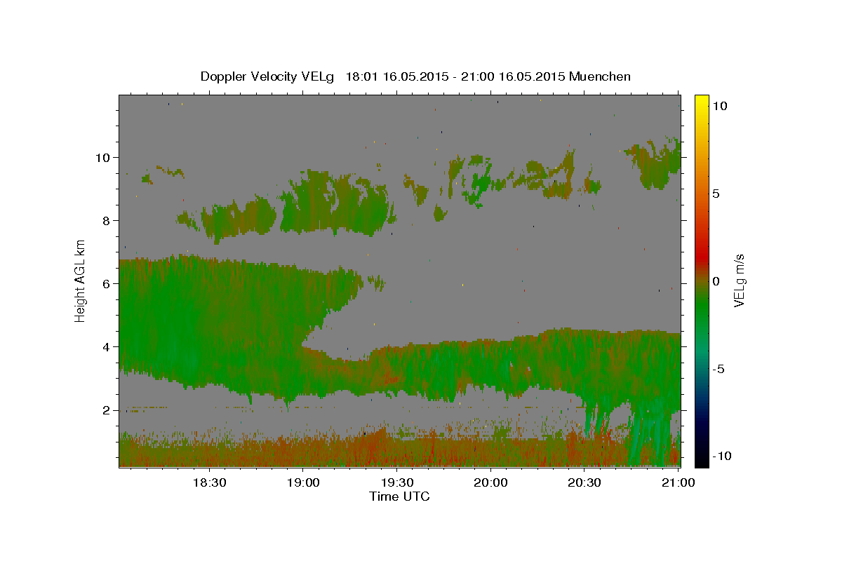Click the height tick label 4

107,346
